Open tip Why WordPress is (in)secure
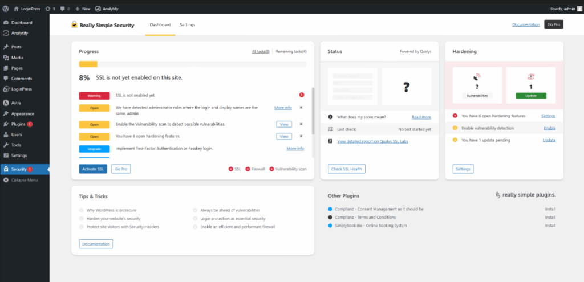The width and height of the screenshot is (584, 282). coord(111,210)
